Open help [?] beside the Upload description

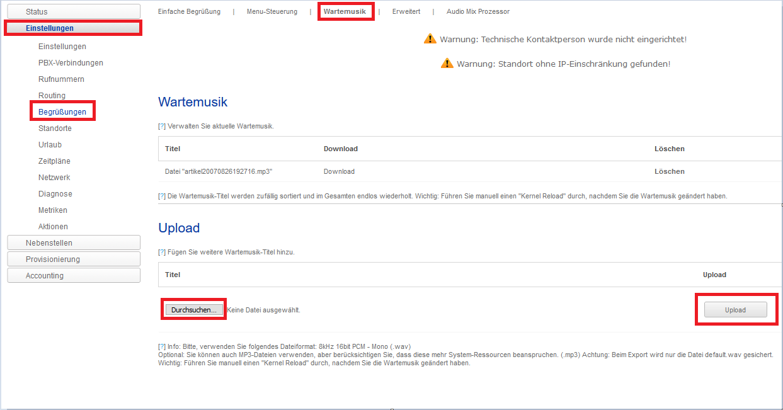click(162, 252)
